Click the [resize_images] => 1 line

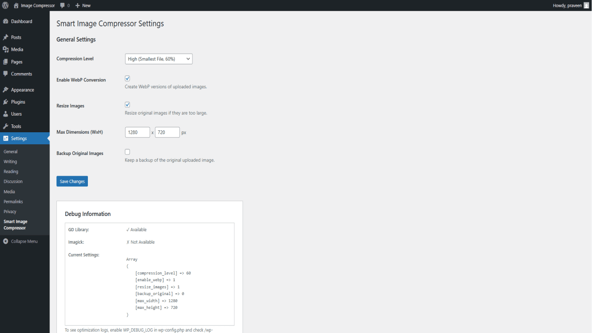[x=158, y=287]
